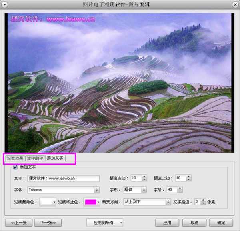The width and height of the screenshot is (240, 231).
Task: Decrease the 距离上边 value
Action: pos(188,179)
